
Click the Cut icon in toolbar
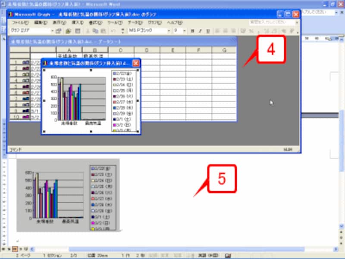pos(88,31)
